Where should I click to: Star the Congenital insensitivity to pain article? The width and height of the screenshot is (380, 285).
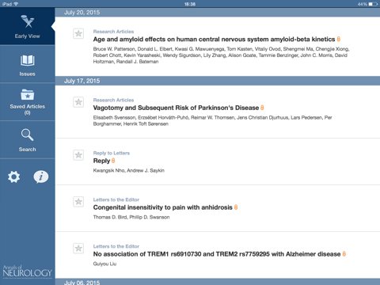point(78,202)
